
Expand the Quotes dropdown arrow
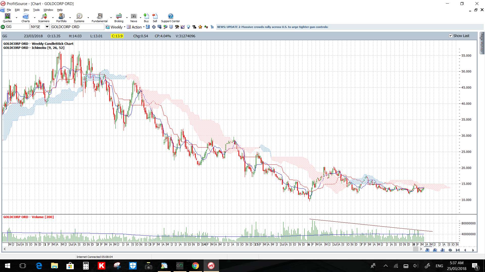(16, 18)
